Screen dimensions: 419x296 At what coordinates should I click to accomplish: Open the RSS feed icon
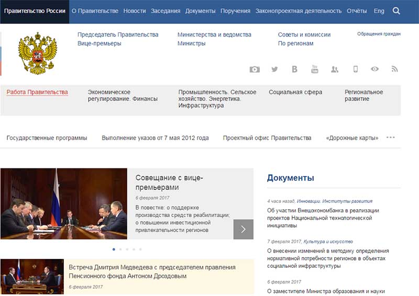pyautogui.click(x=395, y=69)
